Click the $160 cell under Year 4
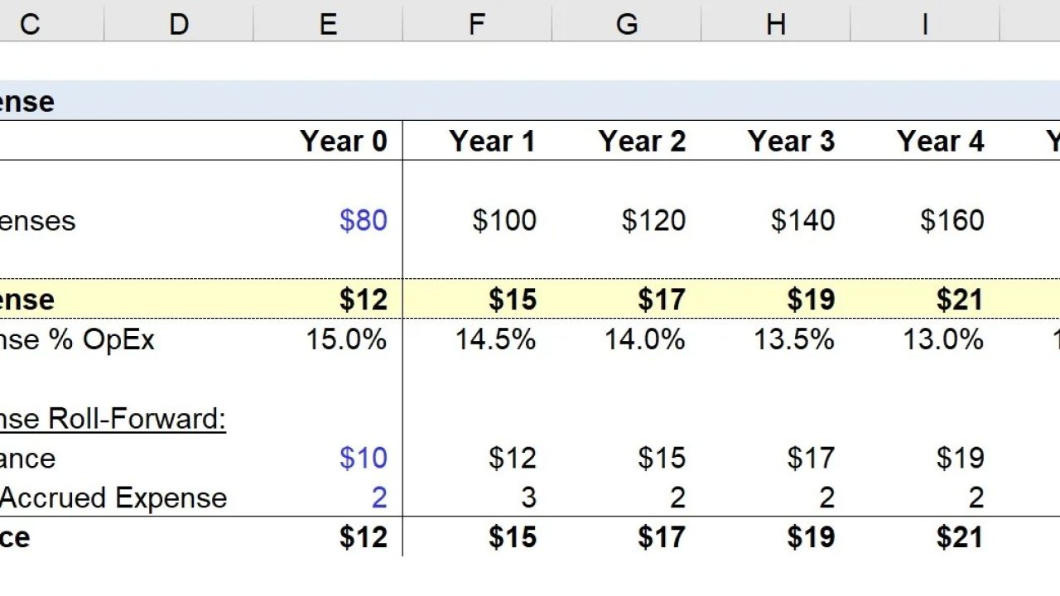 coord(952,220)
